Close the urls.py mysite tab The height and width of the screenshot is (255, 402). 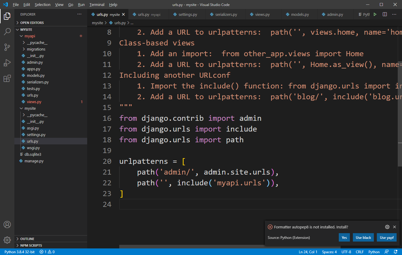coord(123,14)
